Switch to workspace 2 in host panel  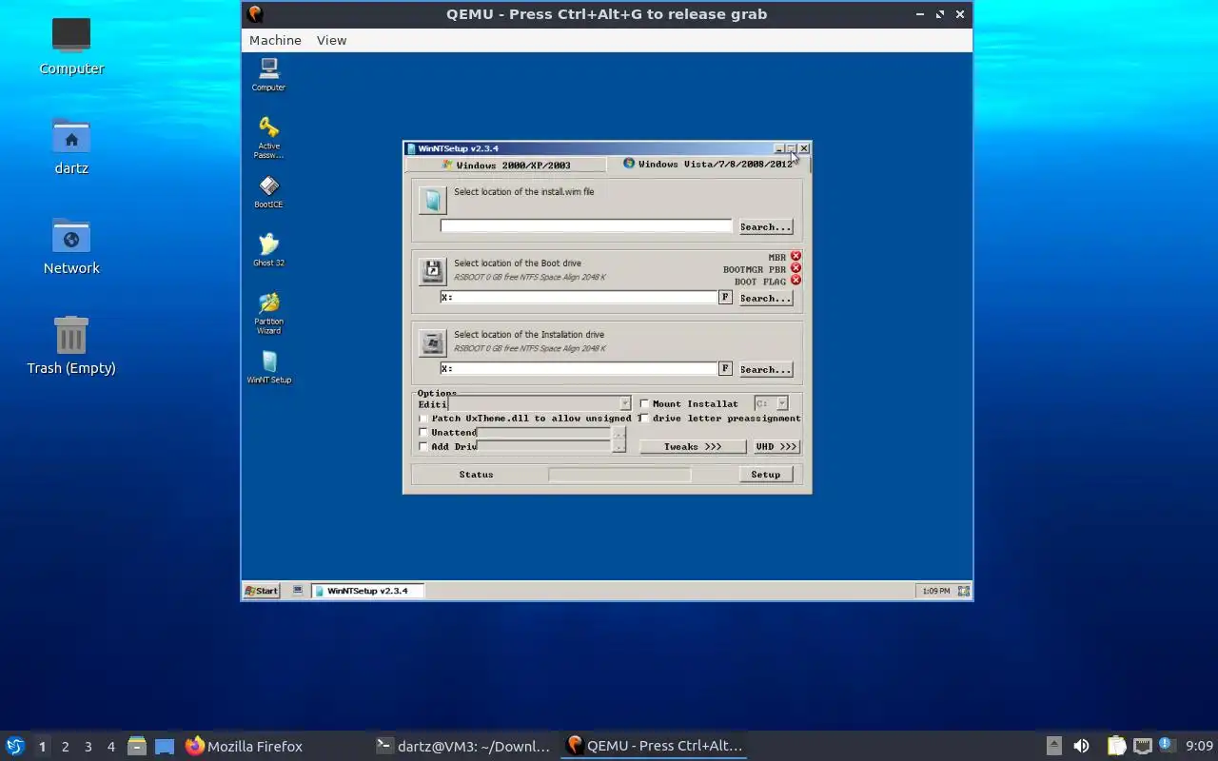click(65, 747)
